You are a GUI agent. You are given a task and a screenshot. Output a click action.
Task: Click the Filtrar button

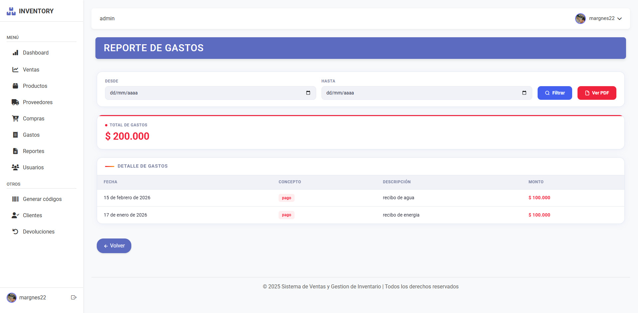pos(555,93)
